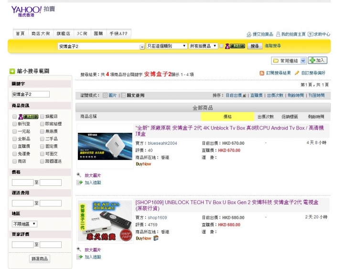Click the 價格 column header

(227, 117)
